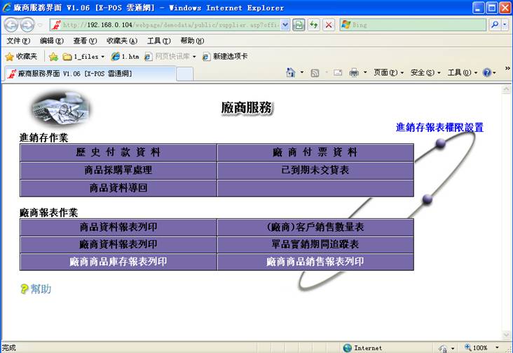Image resolution: width=513 pixels, height=353 pixels.
Task: Click the Bing search magnifier icon
Action: 495,25
